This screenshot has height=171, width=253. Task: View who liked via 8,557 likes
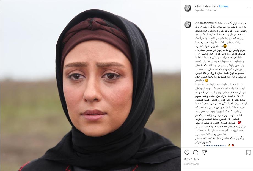pyautogui.click(x=191, y=159)
